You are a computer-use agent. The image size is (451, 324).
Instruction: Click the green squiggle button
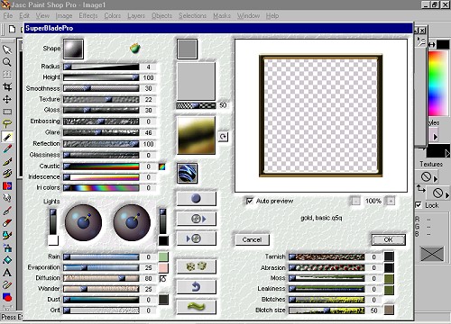pos(196,307)
